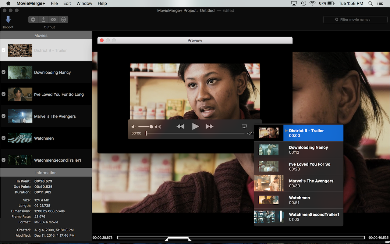Open the Window menu
The height and width of the screenshot is (244, 390).
coord(84,3)
